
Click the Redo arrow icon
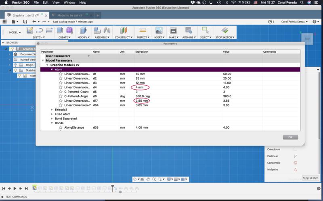coord(44,22)
